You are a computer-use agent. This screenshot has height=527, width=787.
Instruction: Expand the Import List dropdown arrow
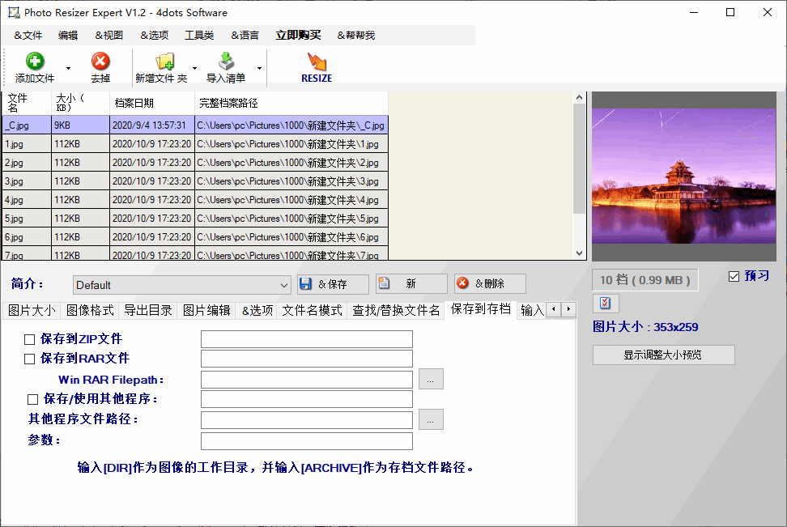point(259,68)
